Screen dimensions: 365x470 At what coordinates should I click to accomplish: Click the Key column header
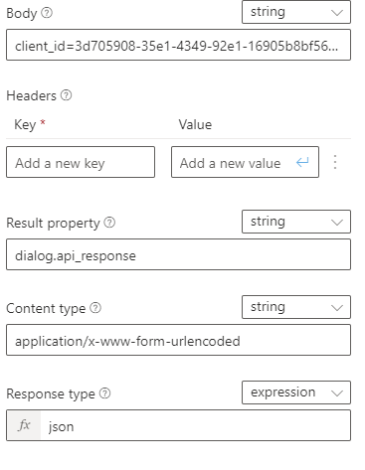click(x=25, y=125)
